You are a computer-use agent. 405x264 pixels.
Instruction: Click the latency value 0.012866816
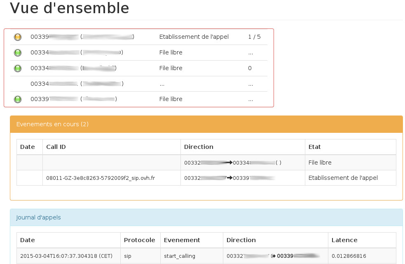[x=349, y=256]
